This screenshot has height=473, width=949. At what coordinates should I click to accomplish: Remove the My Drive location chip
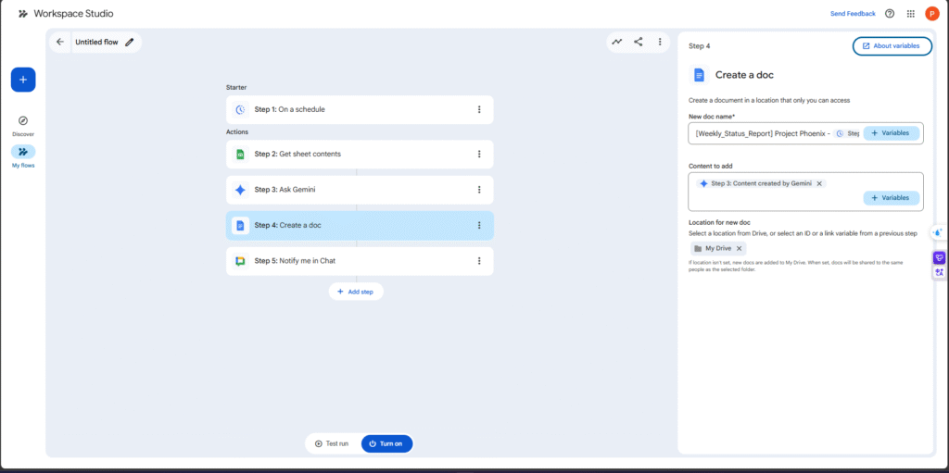click(739, 249)
